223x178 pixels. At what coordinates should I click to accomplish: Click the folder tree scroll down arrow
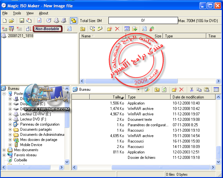point(67,162)
